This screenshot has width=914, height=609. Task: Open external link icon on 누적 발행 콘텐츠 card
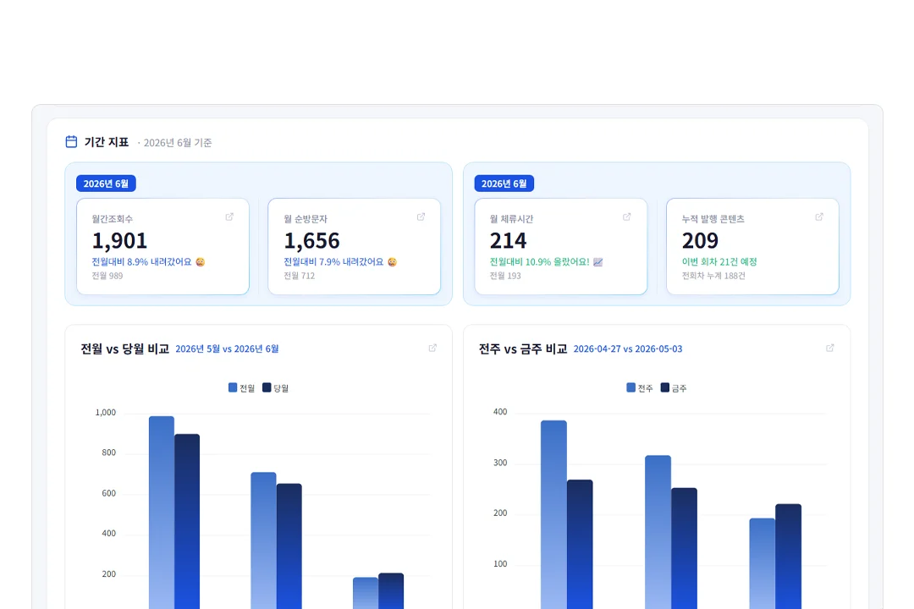(x=819, y=217)
